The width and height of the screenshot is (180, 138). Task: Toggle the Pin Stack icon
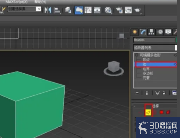137,93
